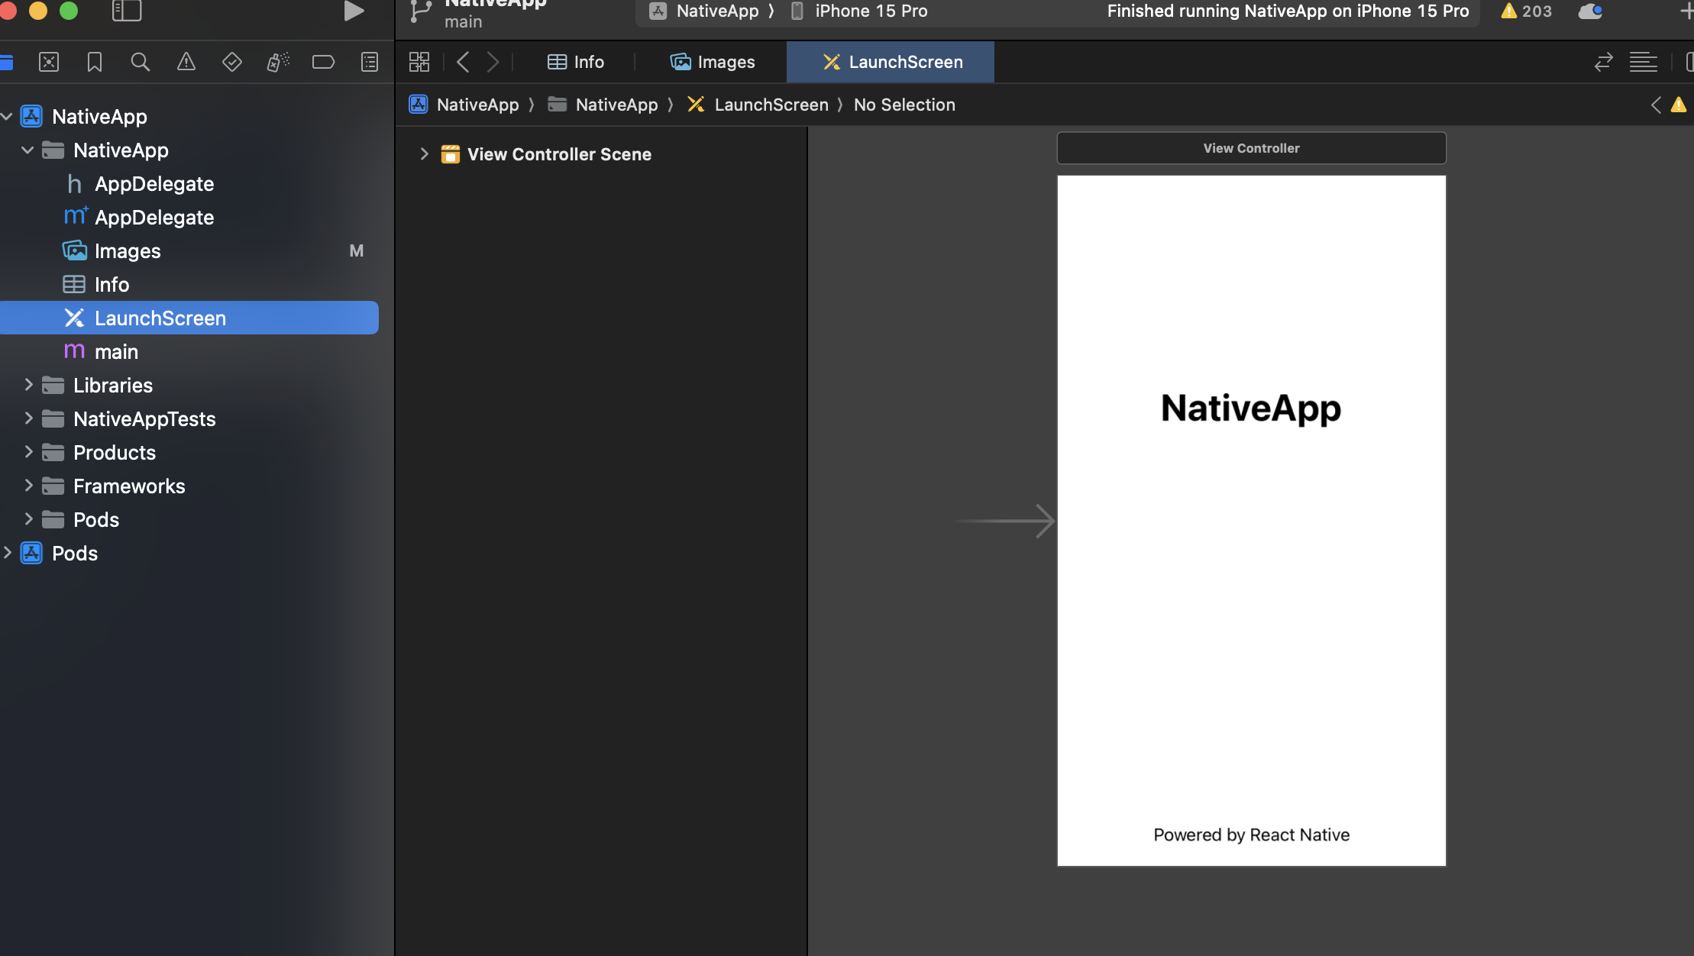Select the Powered by React Native label
The height and width of the screenshot is (956, 1694).
(1251, 835)
